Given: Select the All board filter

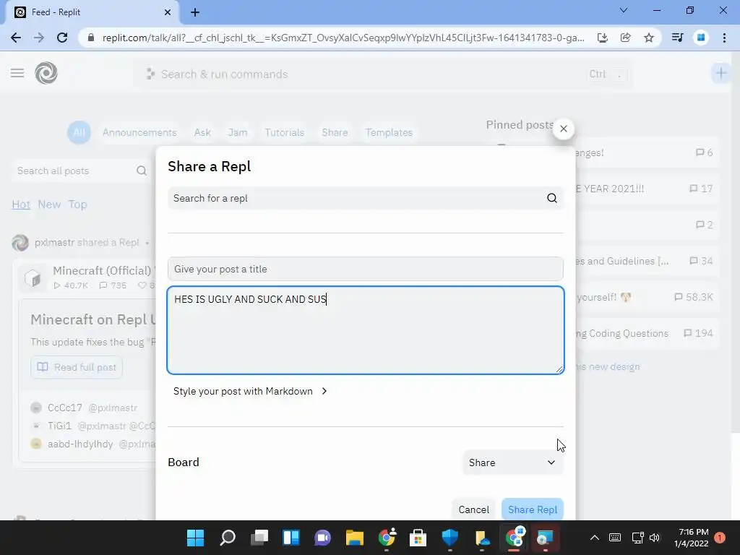Looking at the screenshot, I should pyautogui.click(x=79, y=133).
